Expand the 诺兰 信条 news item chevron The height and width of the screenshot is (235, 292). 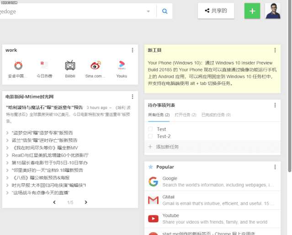click(x=7, y=140)
